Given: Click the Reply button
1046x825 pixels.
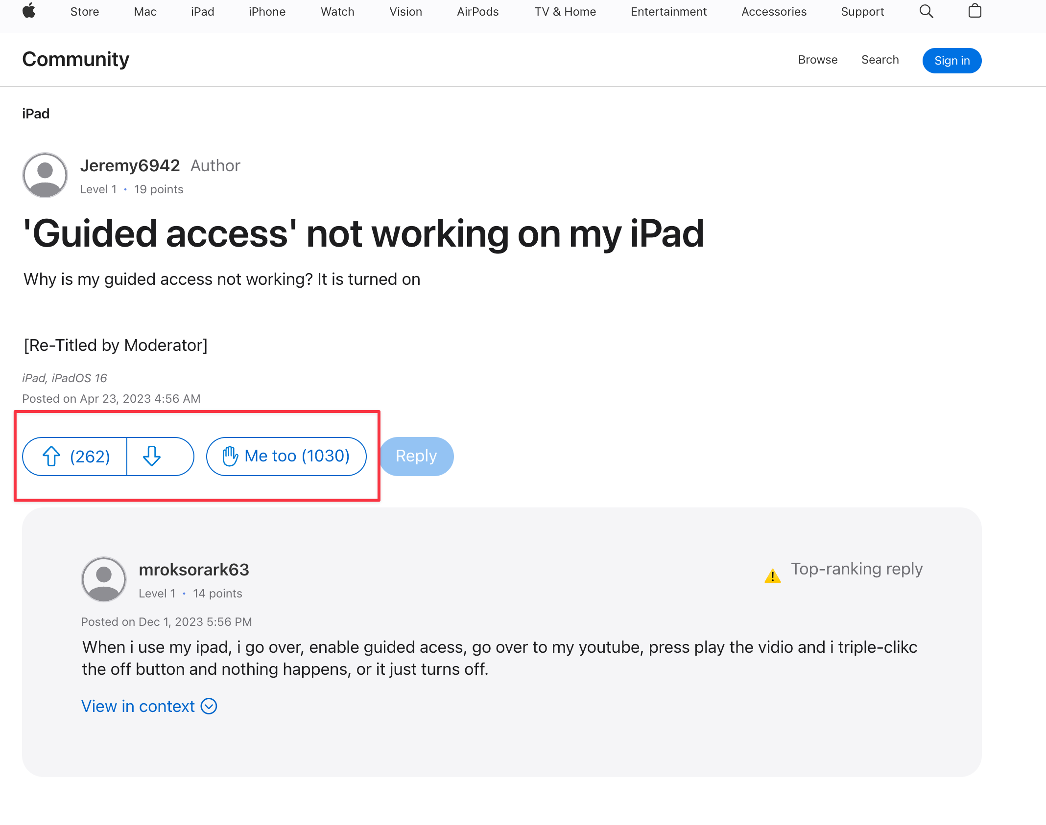Looking at the screenshot, I should [x=416, y=456].
